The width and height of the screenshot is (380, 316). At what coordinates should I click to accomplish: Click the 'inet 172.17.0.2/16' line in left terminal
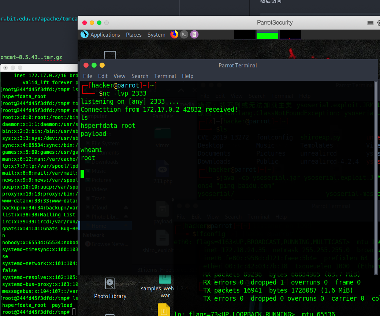coord(46,75)
